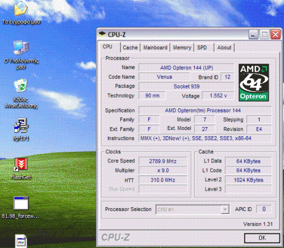
Task: Open the My Computer desktop icon
Action: click(21, 47)
